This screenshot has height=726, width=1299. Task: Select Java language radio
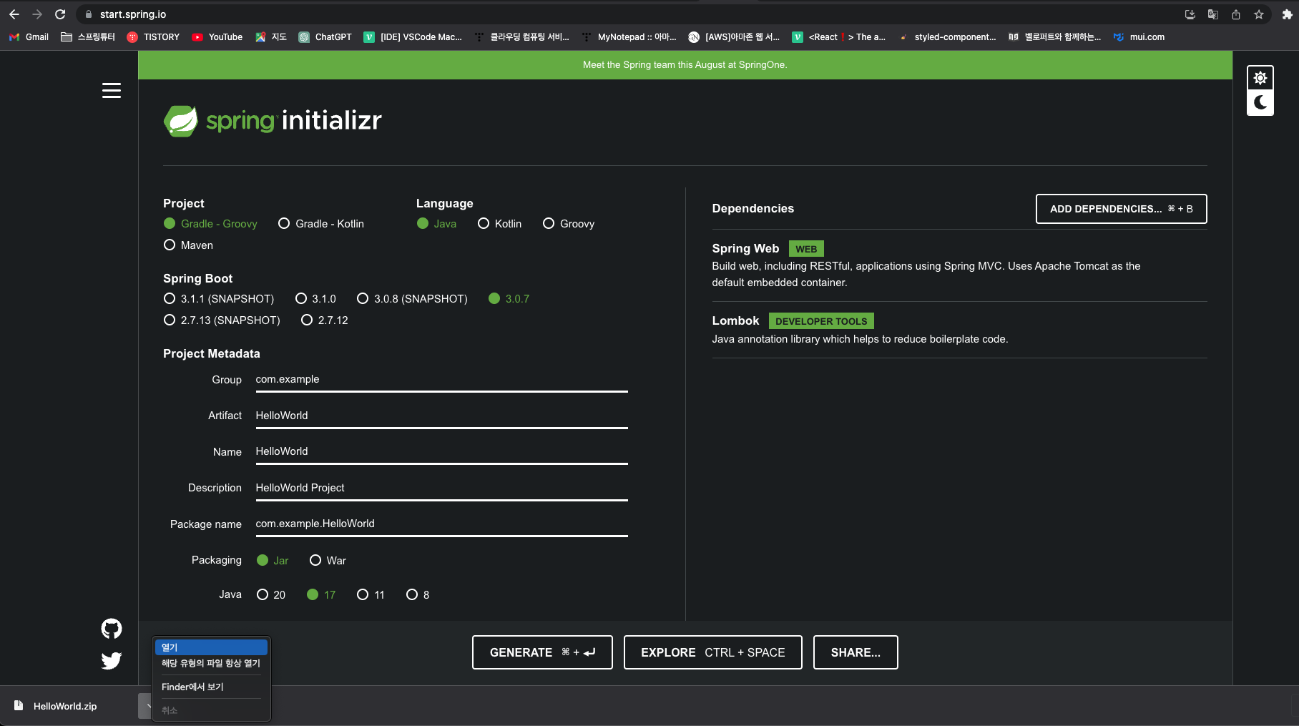[x=436, y=224]
